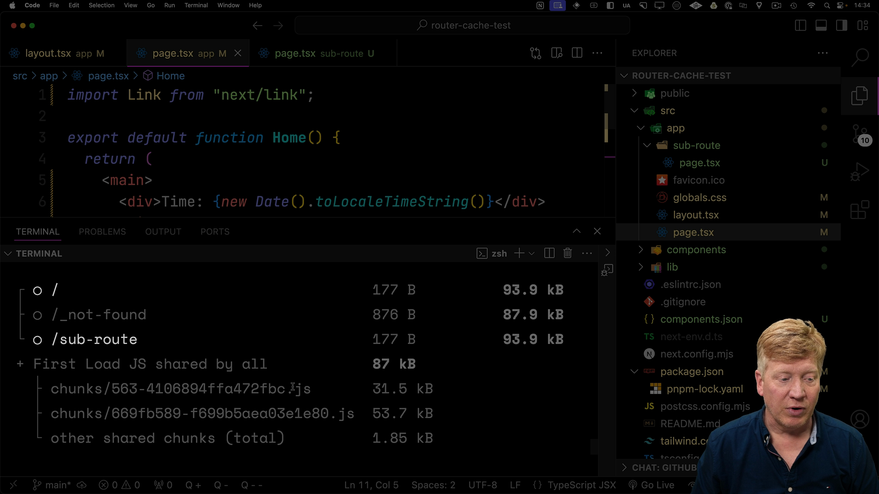Image resolution: width=879 pixels, height=494 pixels.
Task: Open Explorer Views and More Actions menu
Action: point(823,53)
